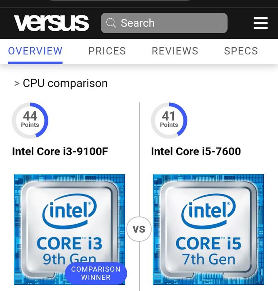Open the Reviews tab
This screenshot has width=278, height=291.
(175, 51)
